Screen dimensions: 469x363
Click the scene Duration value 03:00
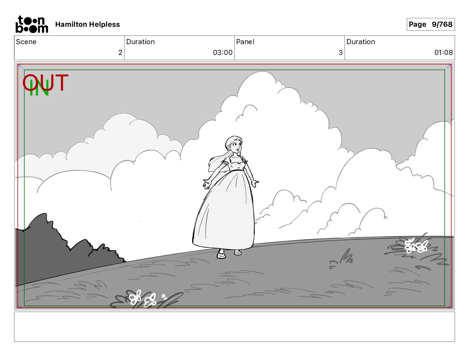coord(223,52)
